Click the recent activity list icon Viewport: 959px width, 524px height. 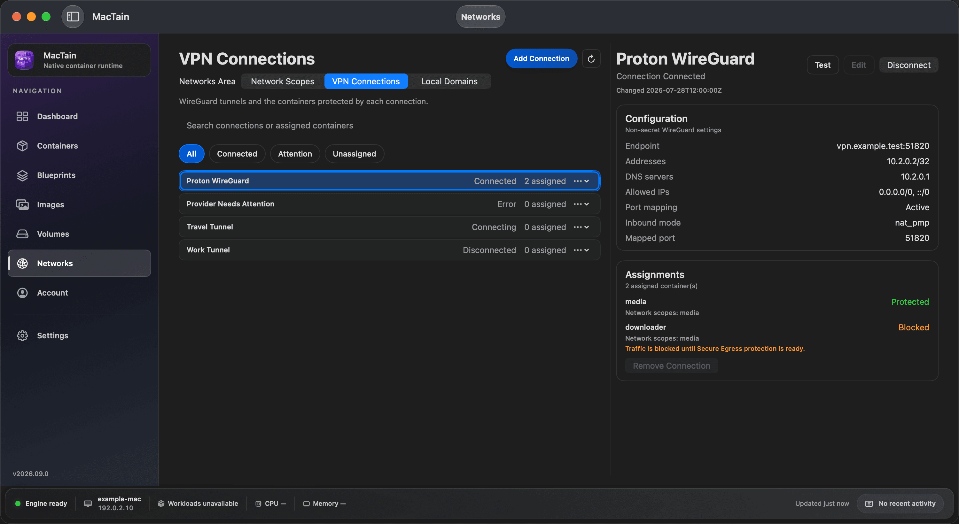click(x=869, y=504)
